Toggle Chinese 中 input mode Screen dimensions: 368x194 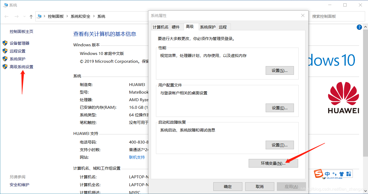click(x=327, y=174)
